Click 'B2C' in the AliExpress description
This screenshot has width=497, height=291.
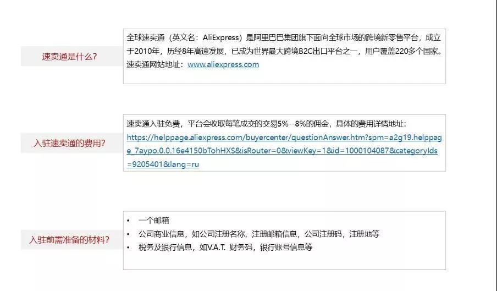tap(307, 51)
